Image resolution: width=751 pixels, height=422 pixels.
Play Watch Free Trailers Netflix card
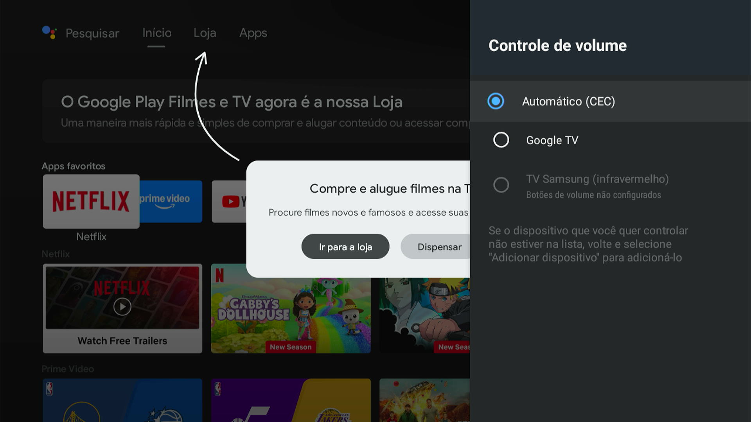(x=122, y=308)
